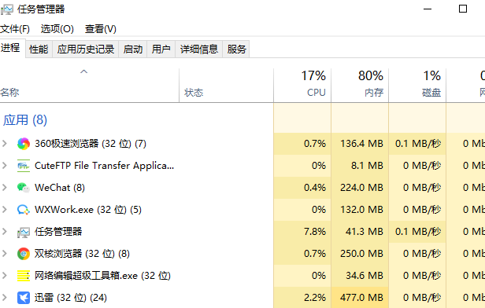
Task: Expand the 双核浏览器 process group
Action: (x=5, y=254)
